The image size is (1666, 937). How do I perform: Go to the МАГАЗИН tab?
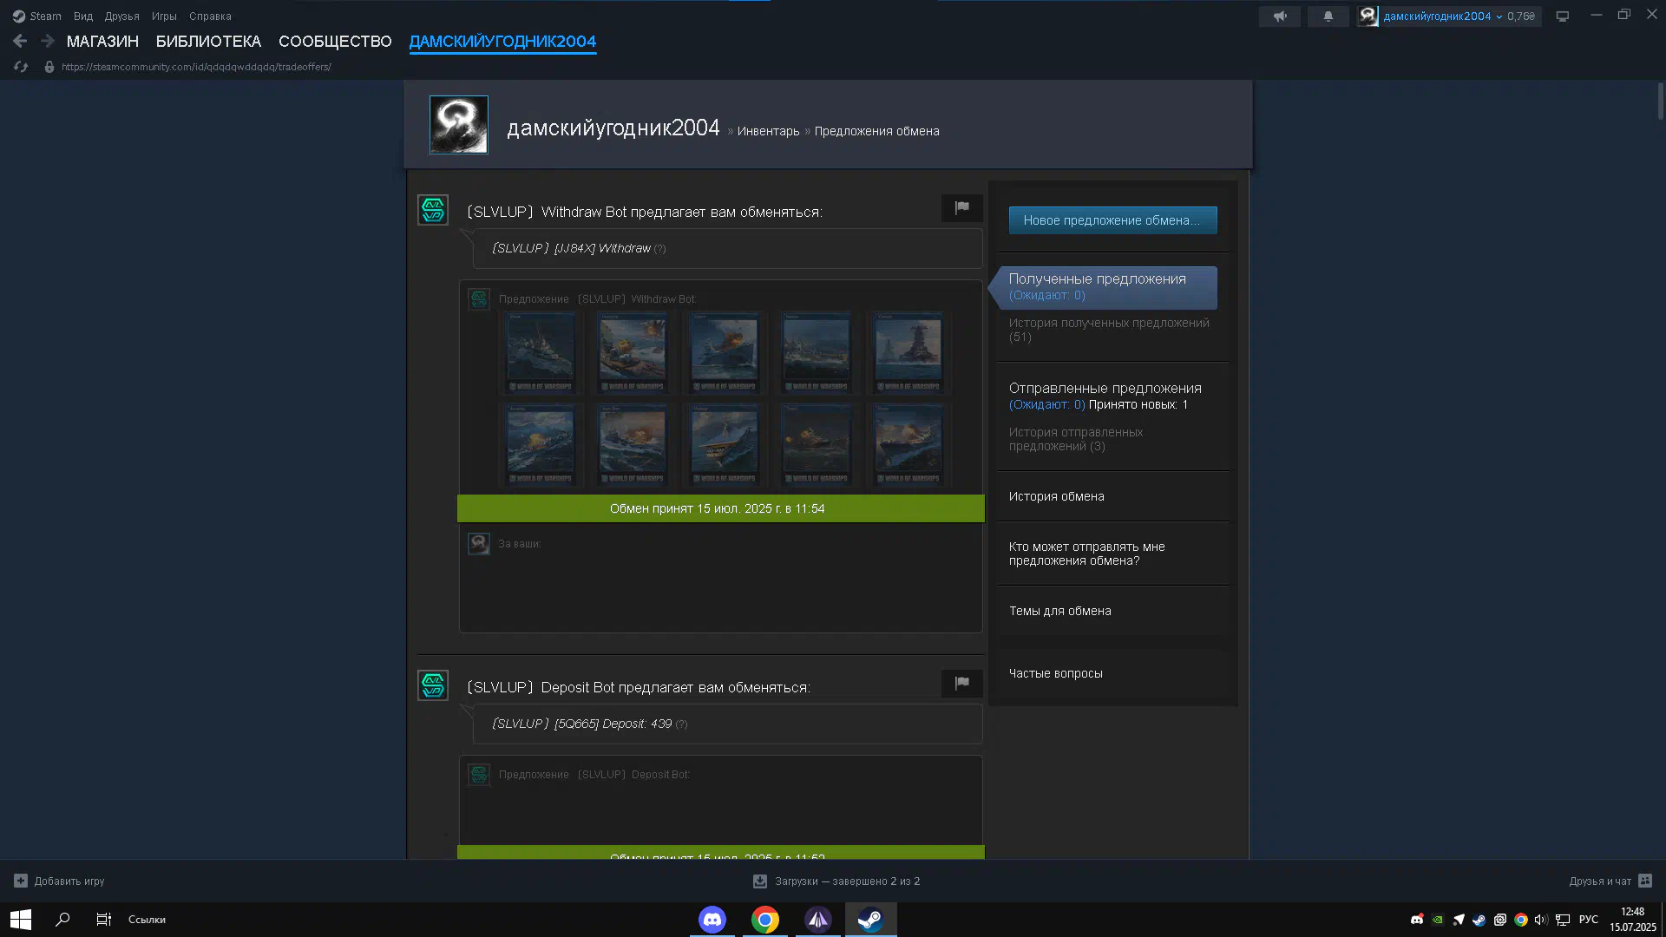[x=102, y=41]
